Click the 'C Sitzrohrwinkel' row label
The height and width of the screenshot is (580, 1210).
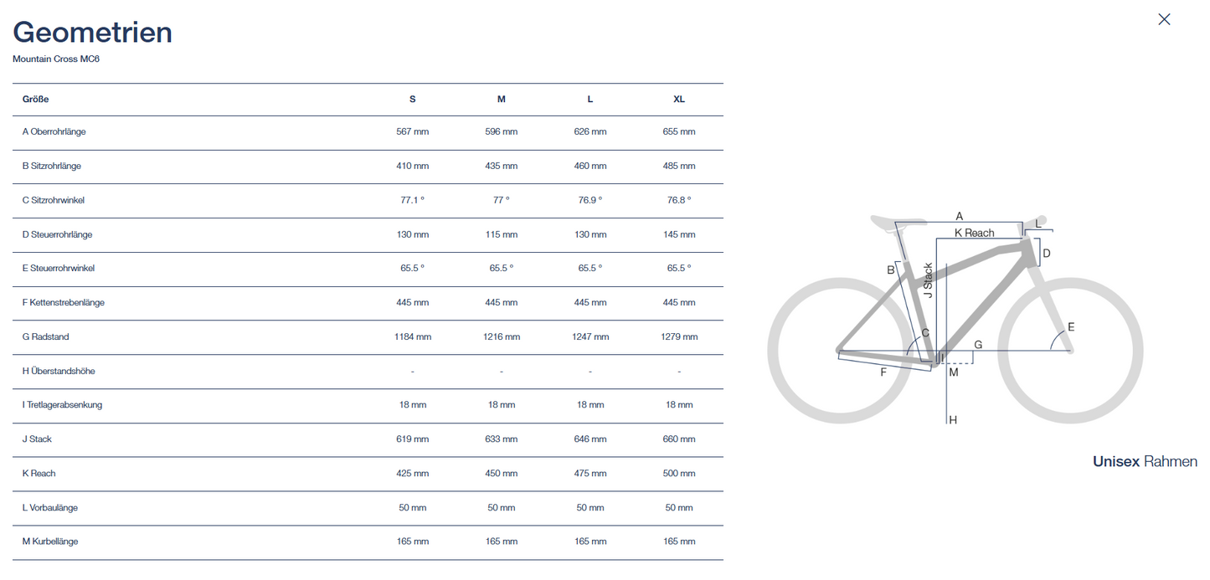(x=54, y=200)
